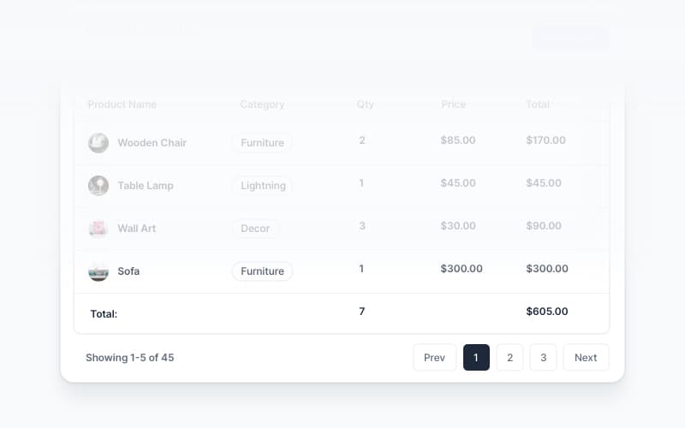This screenshot has width=685, height=428.
Task: Sort by the Total column header
Action: 538,104
